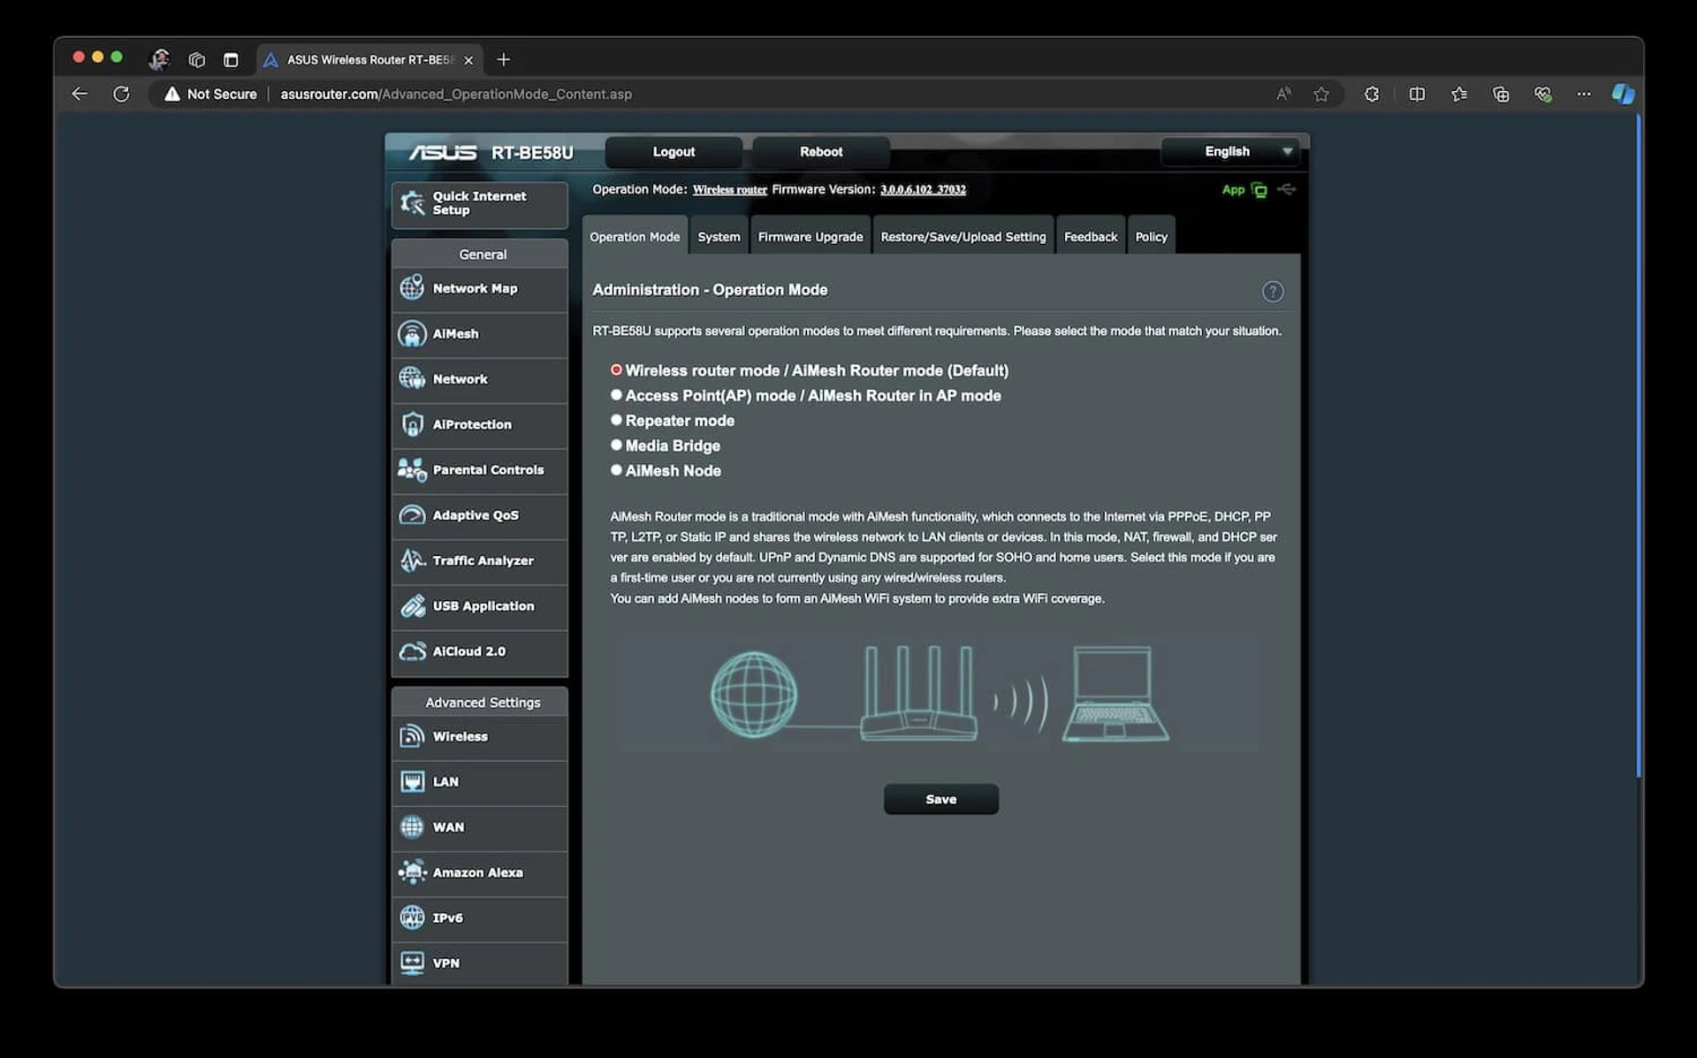Click the help question mark icon

click(1273, 292)
